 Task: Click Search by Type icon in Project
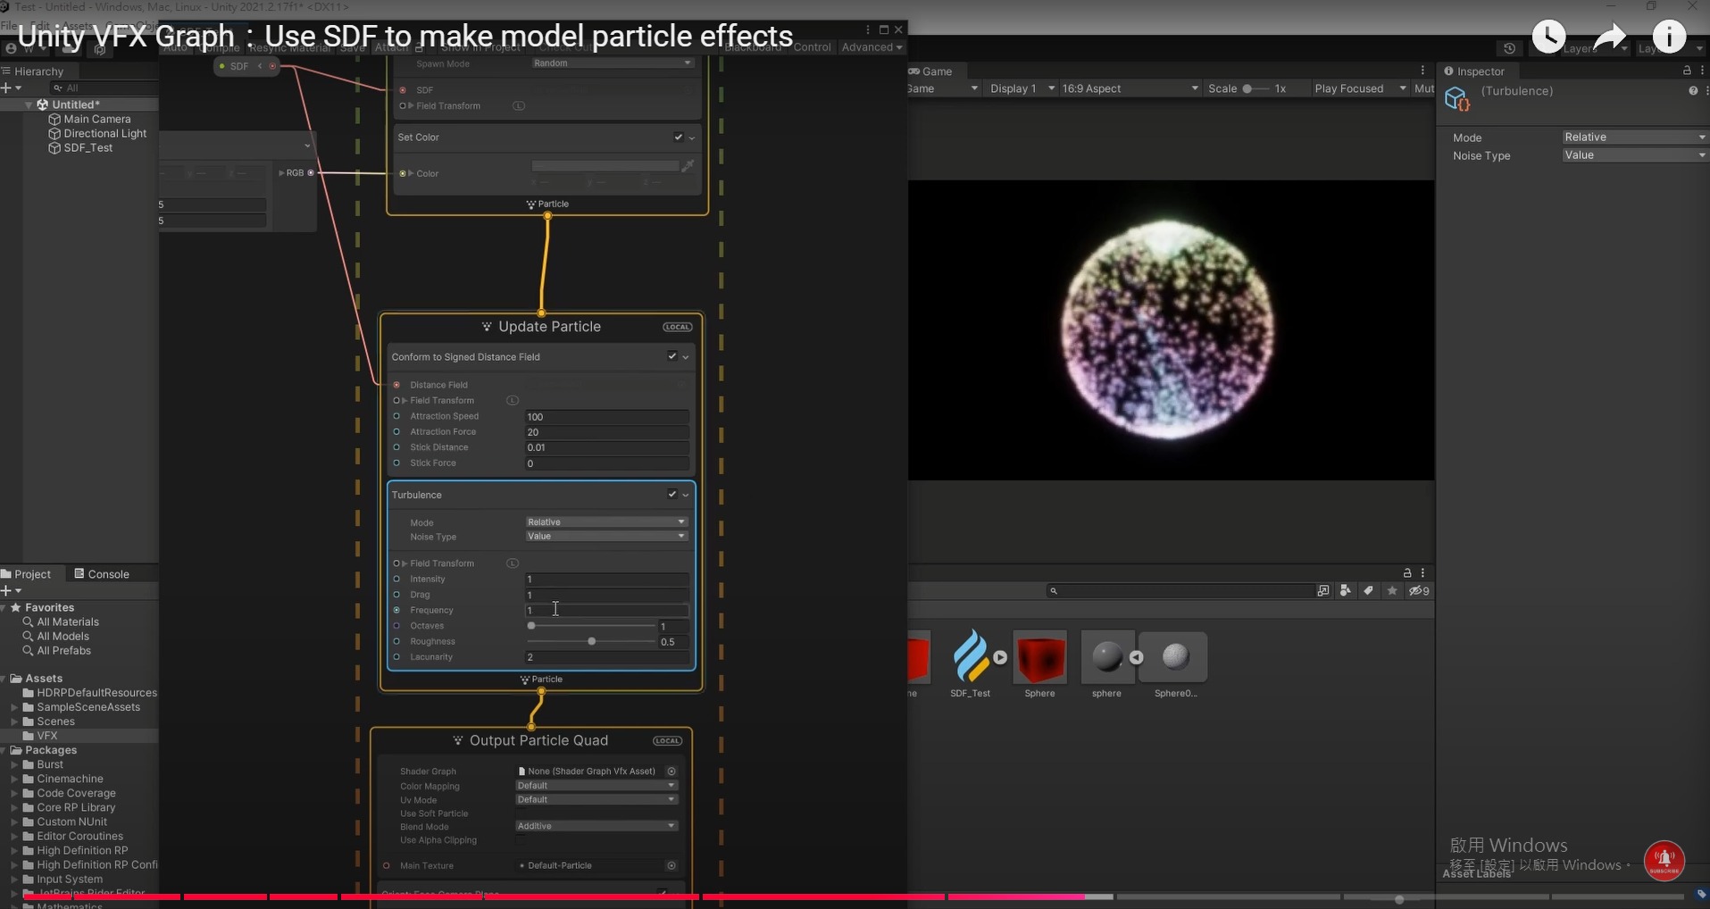(1345, 591)
